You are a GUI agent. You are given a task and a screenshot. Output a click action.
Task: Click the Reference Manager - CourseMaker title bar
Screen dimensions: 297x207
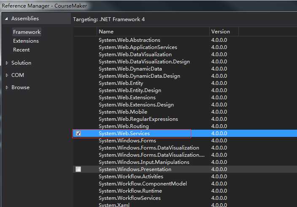coord(148,5)
